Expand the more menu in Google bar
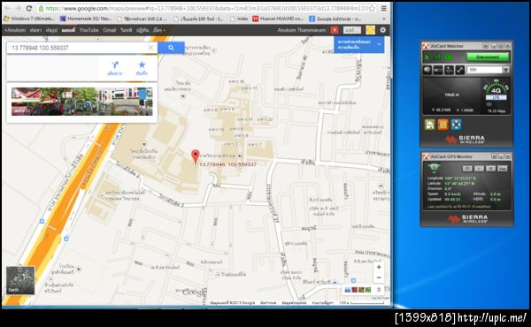 [x=159, y=30]
